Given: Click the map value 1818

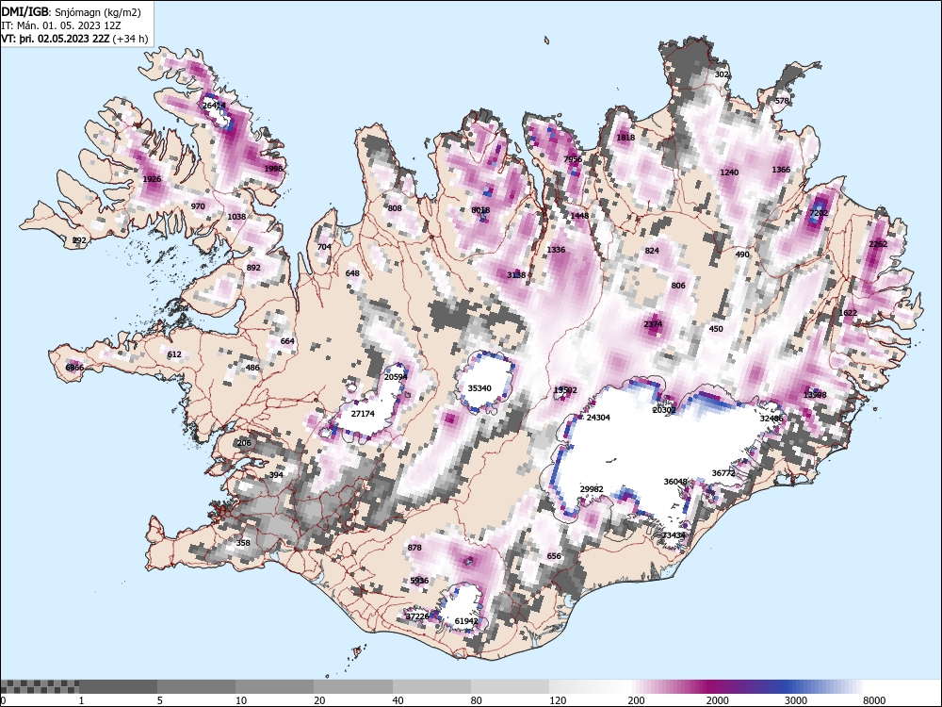Looking at the screenshot, I should tap(625, 137).
